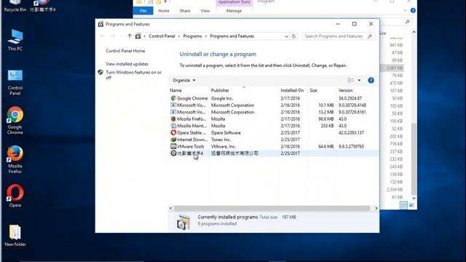Click the Mozilla Firefox row icon in list
The height and width of the screenshot is (262, 466).
173,119
